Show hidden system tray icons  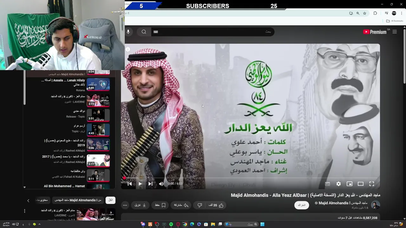39,224
